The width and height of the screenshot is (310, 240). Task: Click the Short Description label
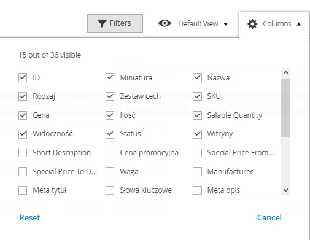(x=62, y=153)
